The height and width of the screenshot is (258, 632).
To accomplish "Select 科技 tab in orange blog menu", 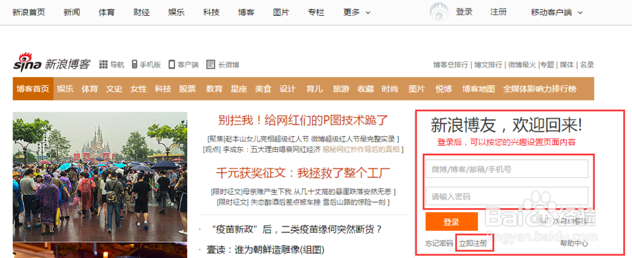I will [163, 88].
